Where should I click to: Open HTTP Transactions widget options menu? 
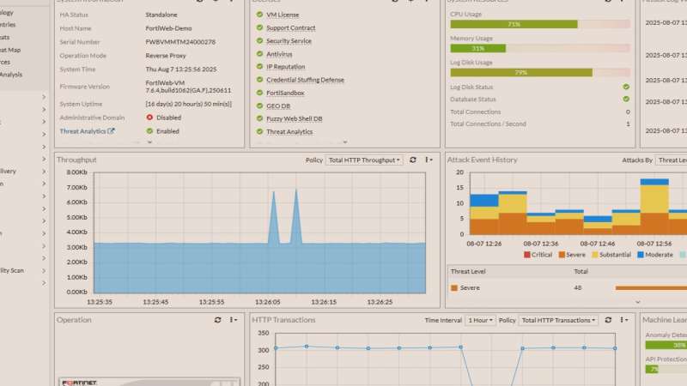(x=624, y=320)
